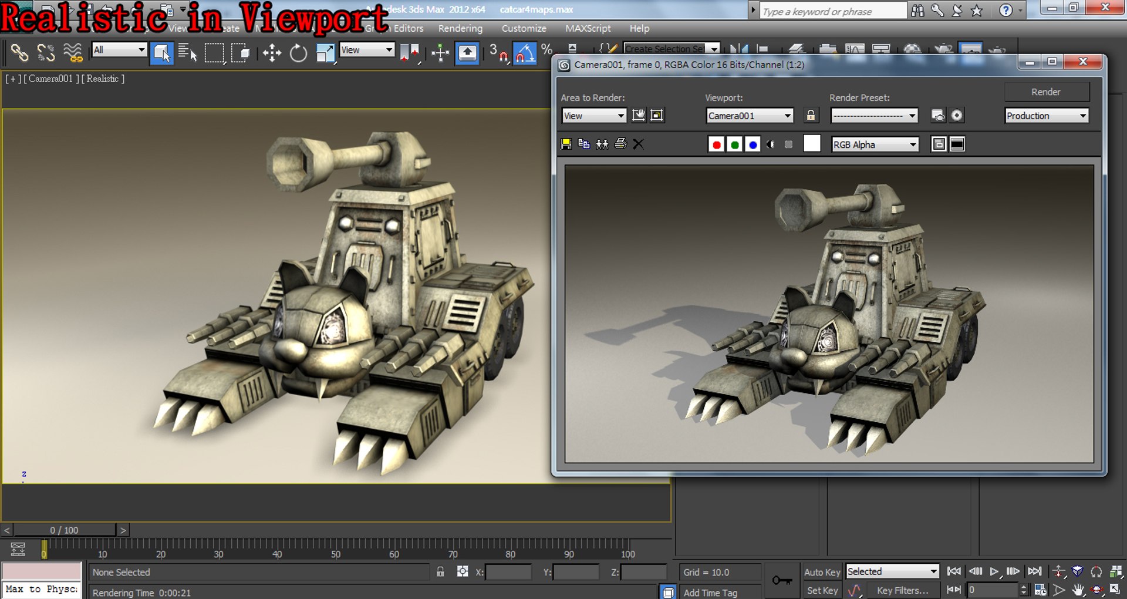
Task: Select the Link tool in main toolbar
Action: click(x=19, y=53)
